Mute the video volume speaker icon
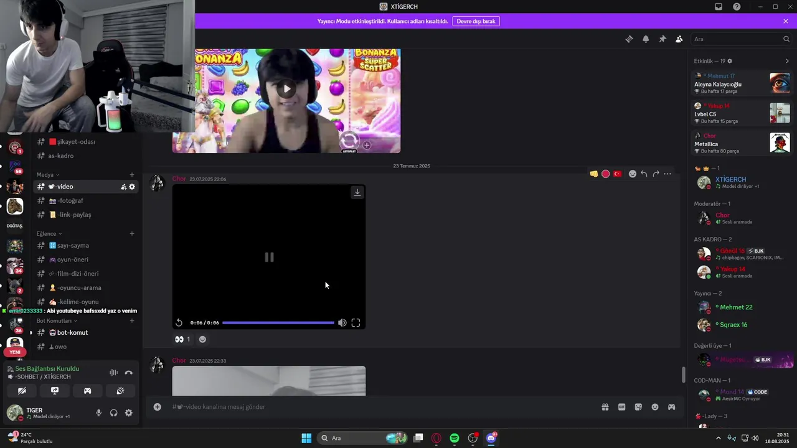797x448 pixels. click(x=342, y=322)
